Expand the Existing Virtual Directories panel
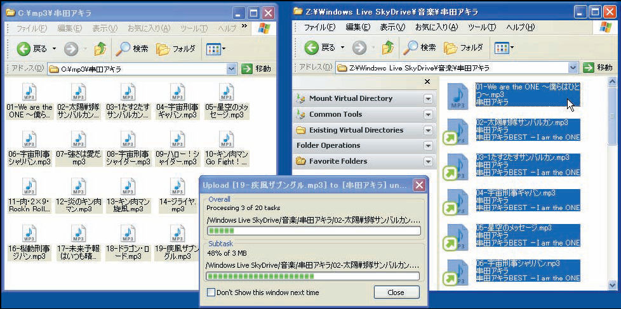This screenshot has height=309, width=621. (x=428, y=130)
